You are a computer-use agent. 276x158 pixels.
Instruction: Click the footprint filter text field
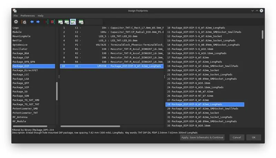[x=94, y=22]
